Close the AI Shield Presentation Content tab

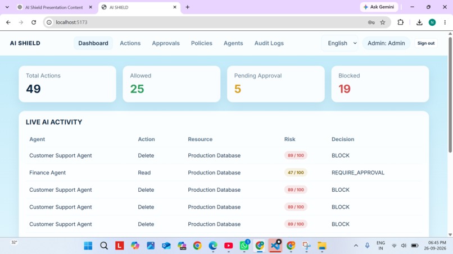[90, 7]
